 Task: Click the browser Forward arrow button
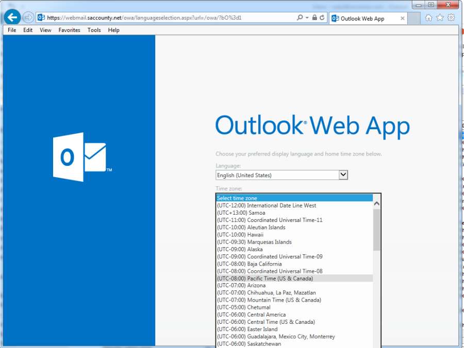pos(28,18)
